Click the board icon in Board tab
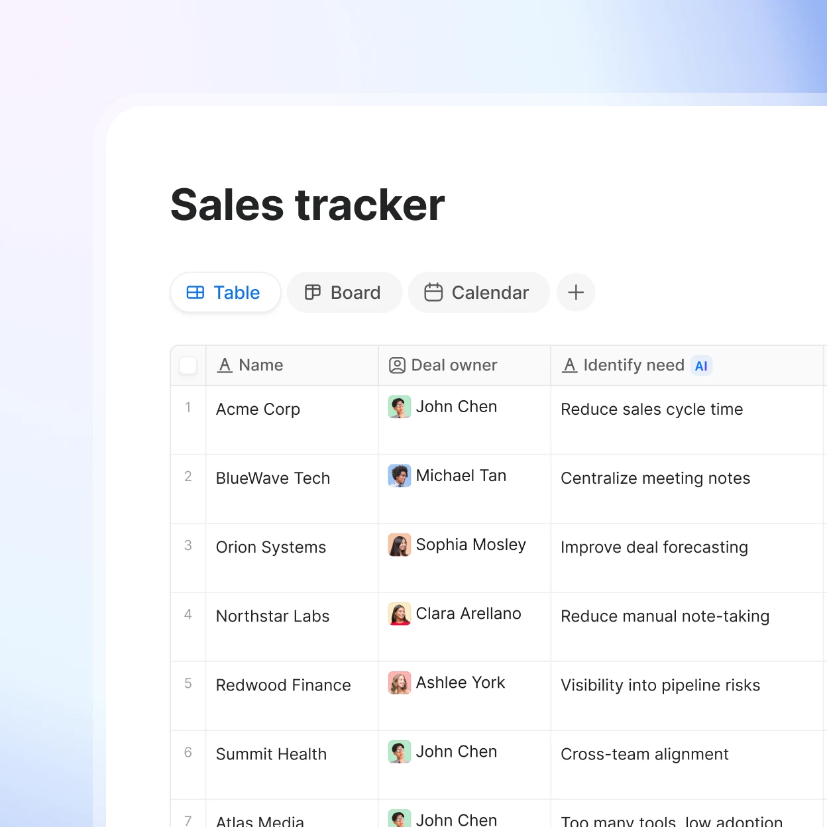The width and height of the screenshot is (827, 827). pos(313,292)
